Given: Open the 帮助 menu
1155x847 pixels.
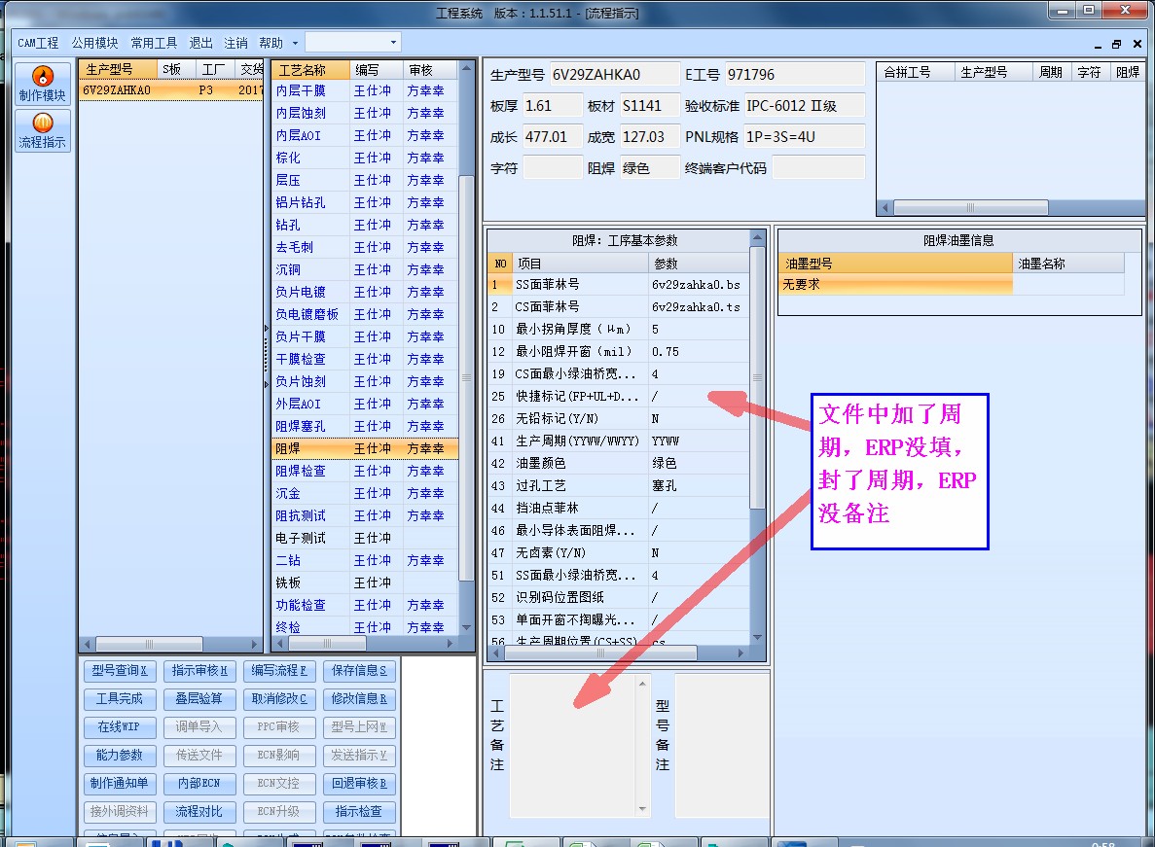Looking at the screenshot, I should tap(271, 43).
